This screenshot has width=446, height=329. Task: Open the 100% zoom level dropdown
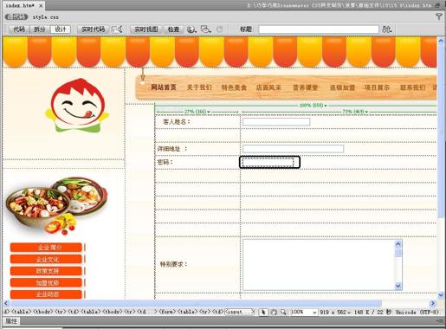(x=304, y=312)
